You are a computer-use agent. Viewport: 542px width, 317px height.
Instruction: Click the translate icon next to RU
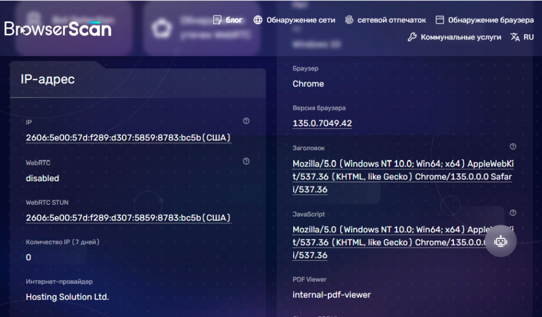(515, 37)
